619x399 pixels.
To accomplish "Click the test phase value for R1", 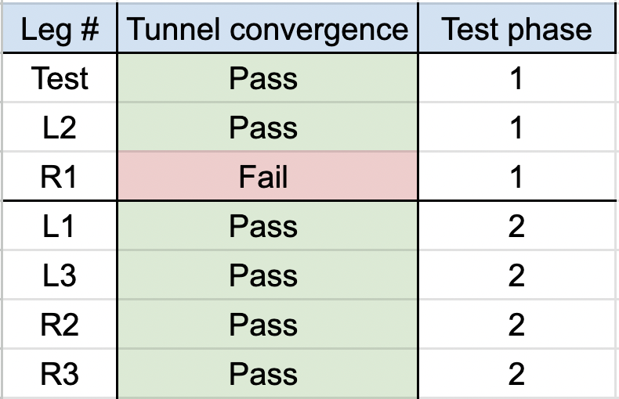I will pyautogui.click(x=516, y=177).
